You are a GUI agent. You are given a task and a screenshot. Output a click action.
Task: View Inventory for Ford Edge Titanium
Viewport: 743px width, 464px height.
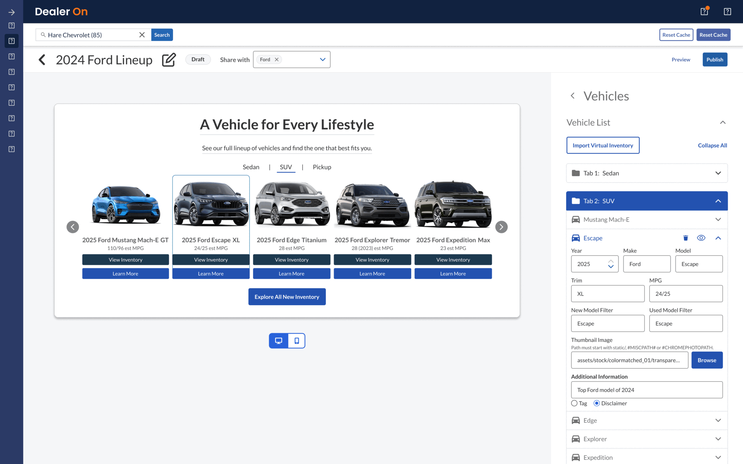pos(292,260)
